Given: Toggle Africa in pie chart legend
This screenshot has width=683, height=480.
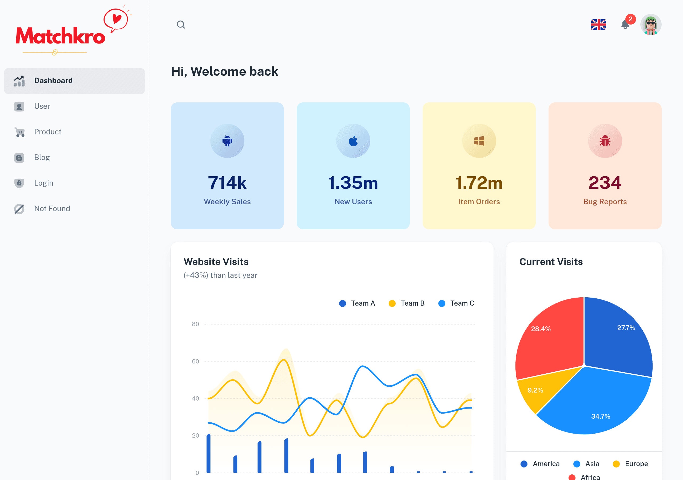Looking at the screenshot, I should click(x=584, y=477).
